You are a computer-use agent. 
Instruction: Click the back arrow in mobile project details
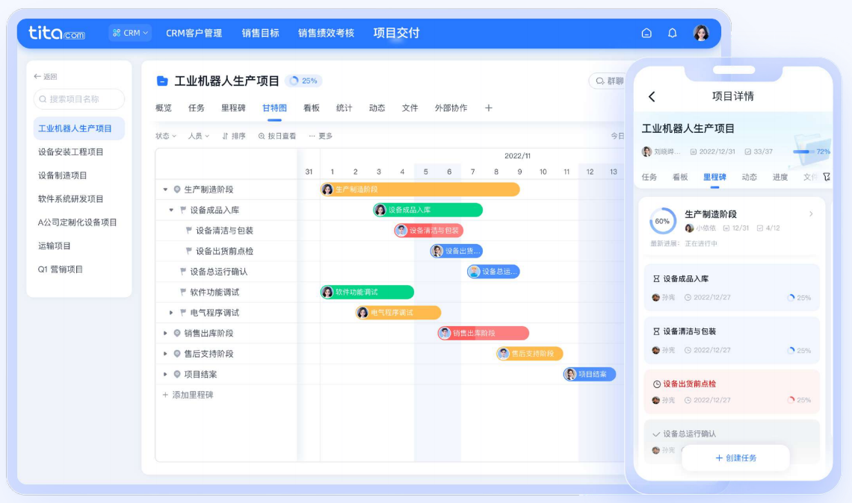(x=652, y=96)
